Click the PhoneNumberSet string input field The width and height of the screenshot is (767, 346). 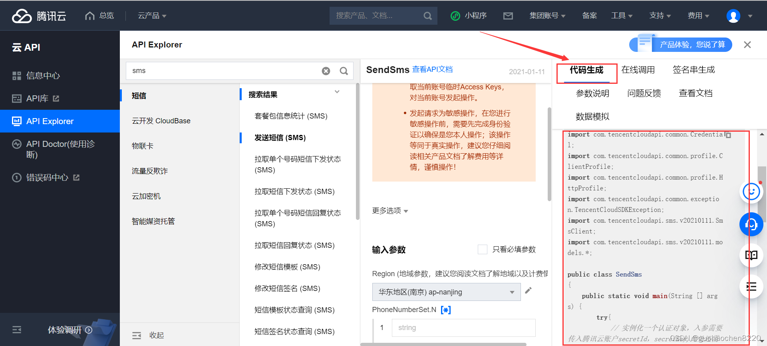tap(463, 328)
